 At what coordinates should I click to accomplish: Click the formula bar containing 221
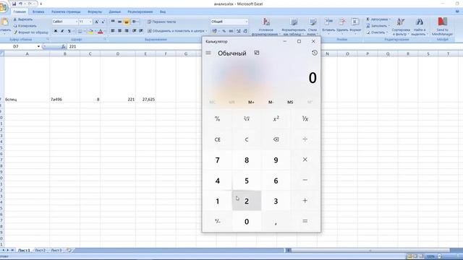tap(135, 46)
